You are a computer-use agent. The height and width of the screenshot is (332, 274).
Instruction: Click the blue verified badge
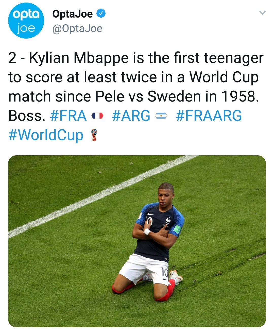tap(101, 14)
